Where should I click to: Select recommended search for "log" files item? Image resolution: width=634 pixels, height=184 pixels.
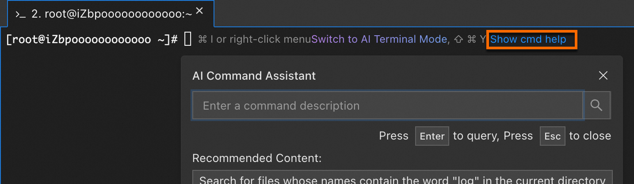tap(402, 178)
